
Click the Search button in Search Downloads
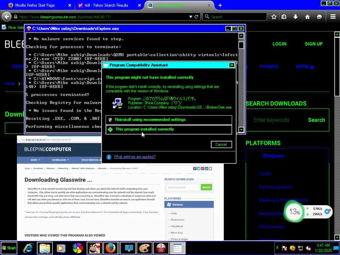point(316,120)
